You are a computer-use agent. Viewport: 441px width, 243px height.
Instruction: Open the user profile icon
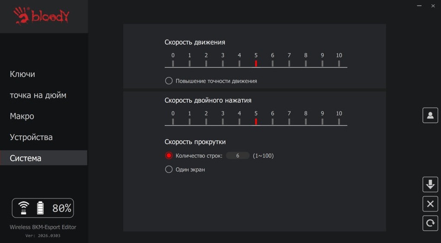pos(430,115)
